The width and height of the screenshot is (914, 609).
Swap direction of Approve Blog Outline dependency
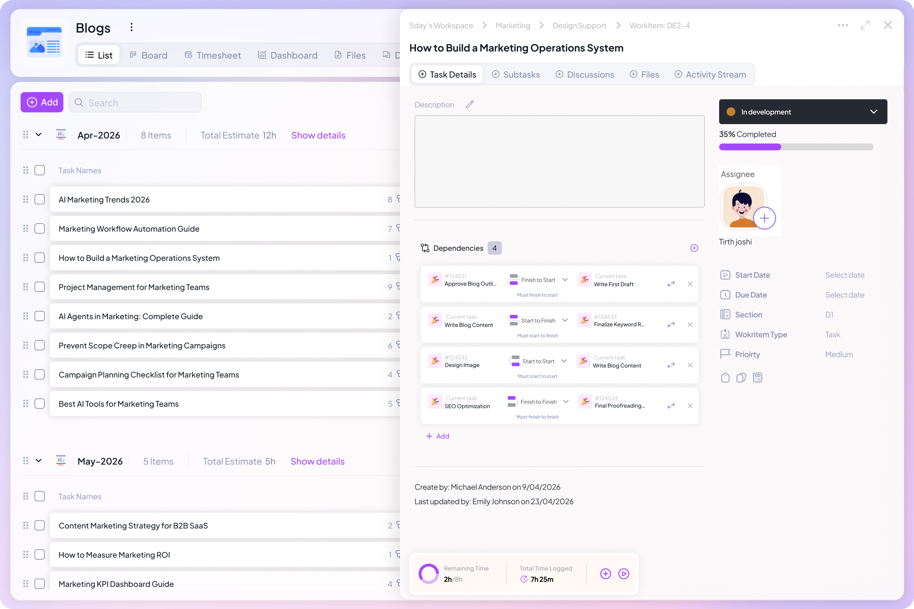(671, 284)
